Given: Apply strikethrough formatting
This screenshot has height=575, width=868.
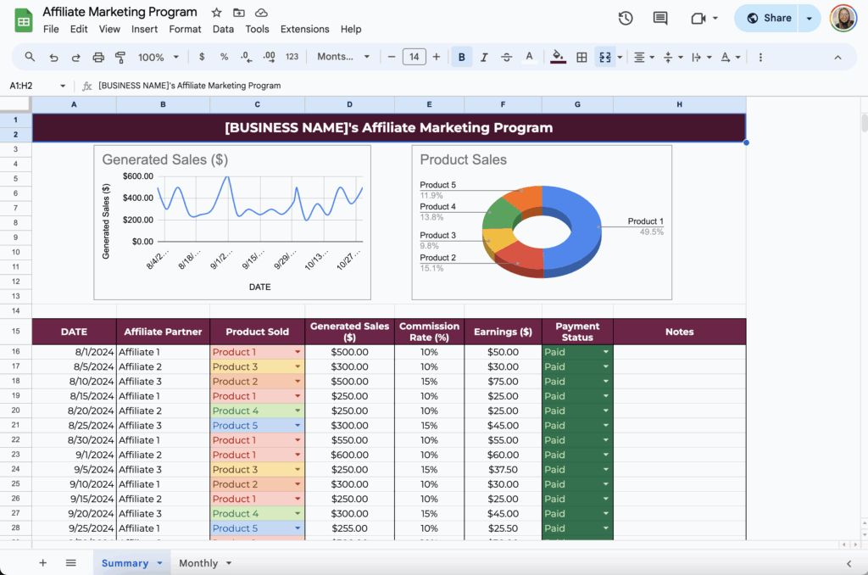Looking at the screenshot, I should [506, 57].
